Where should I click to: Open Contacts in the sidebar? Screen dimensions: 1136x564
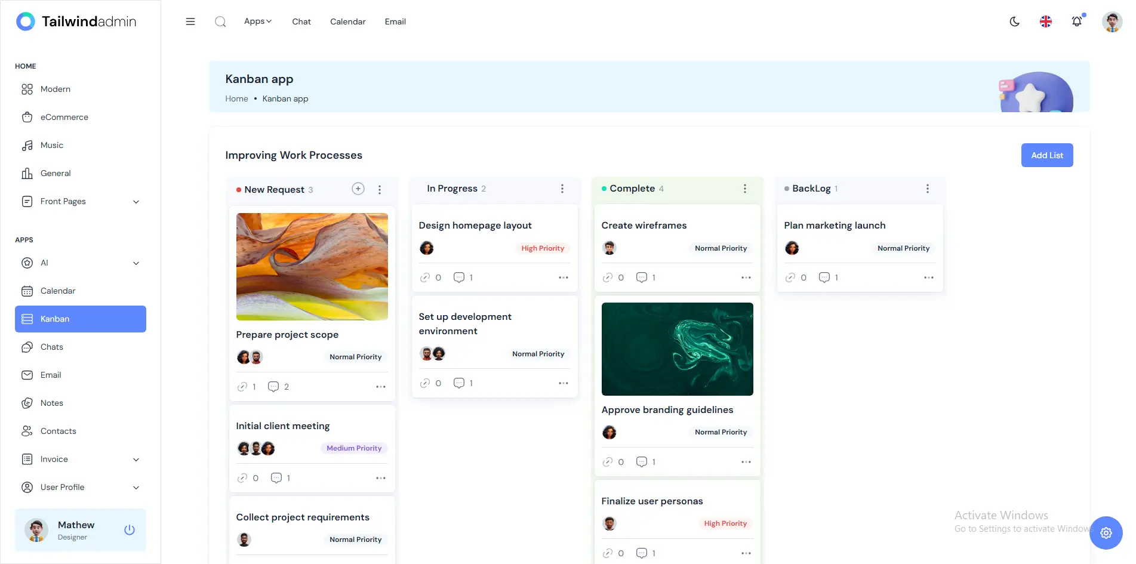pos(81,432)
